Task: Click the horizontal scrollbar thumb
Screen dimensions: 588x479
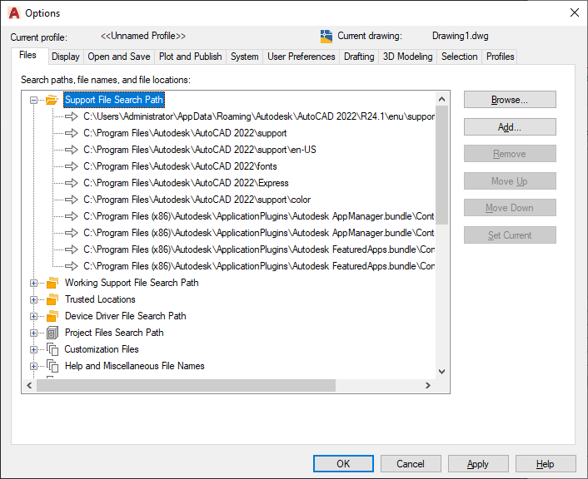Action: point(186,385)
